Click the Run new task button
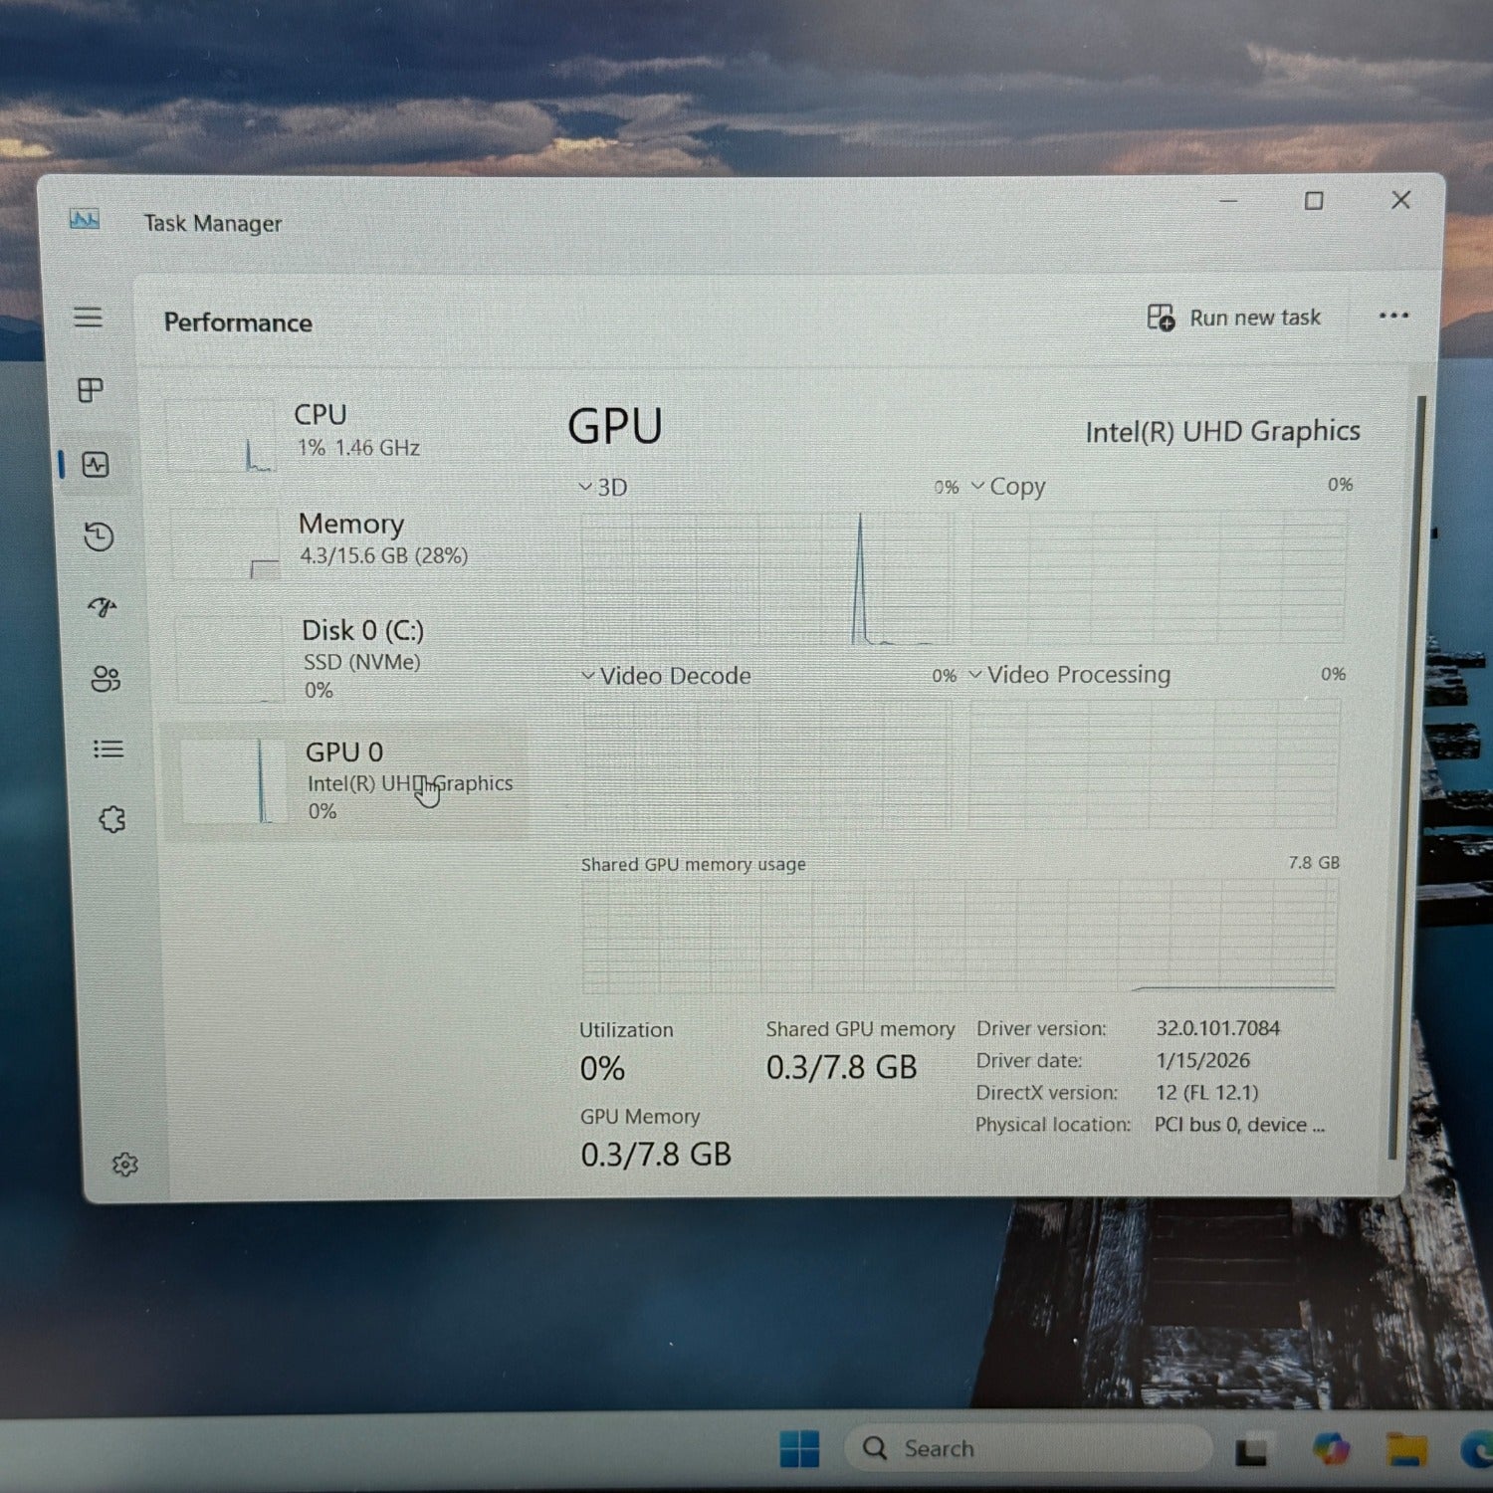1493x1493 pixels. pos(1234,318)
